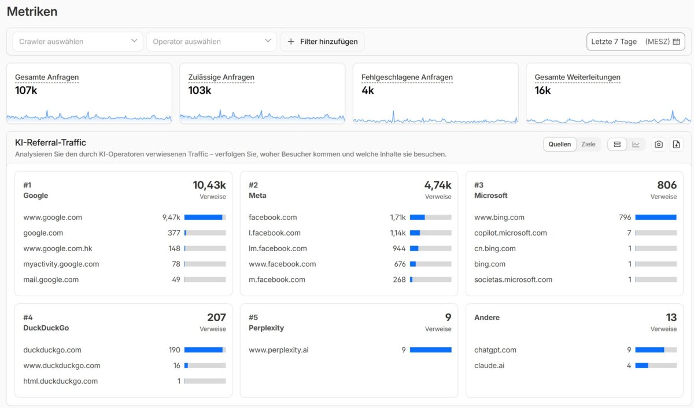Click the Andere card heading
The image size is (694, 408).
487,318
